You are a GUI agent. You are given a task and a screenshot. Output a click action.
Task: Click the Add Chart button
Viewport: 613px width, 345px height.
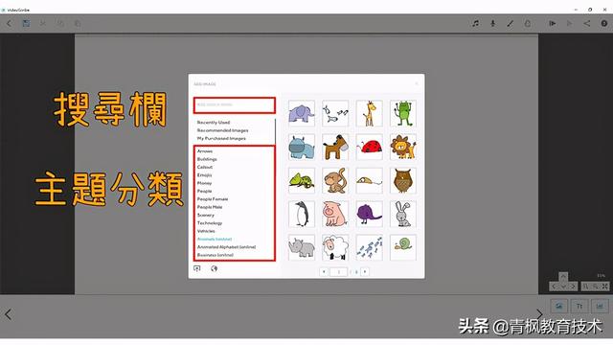(600, 307)
